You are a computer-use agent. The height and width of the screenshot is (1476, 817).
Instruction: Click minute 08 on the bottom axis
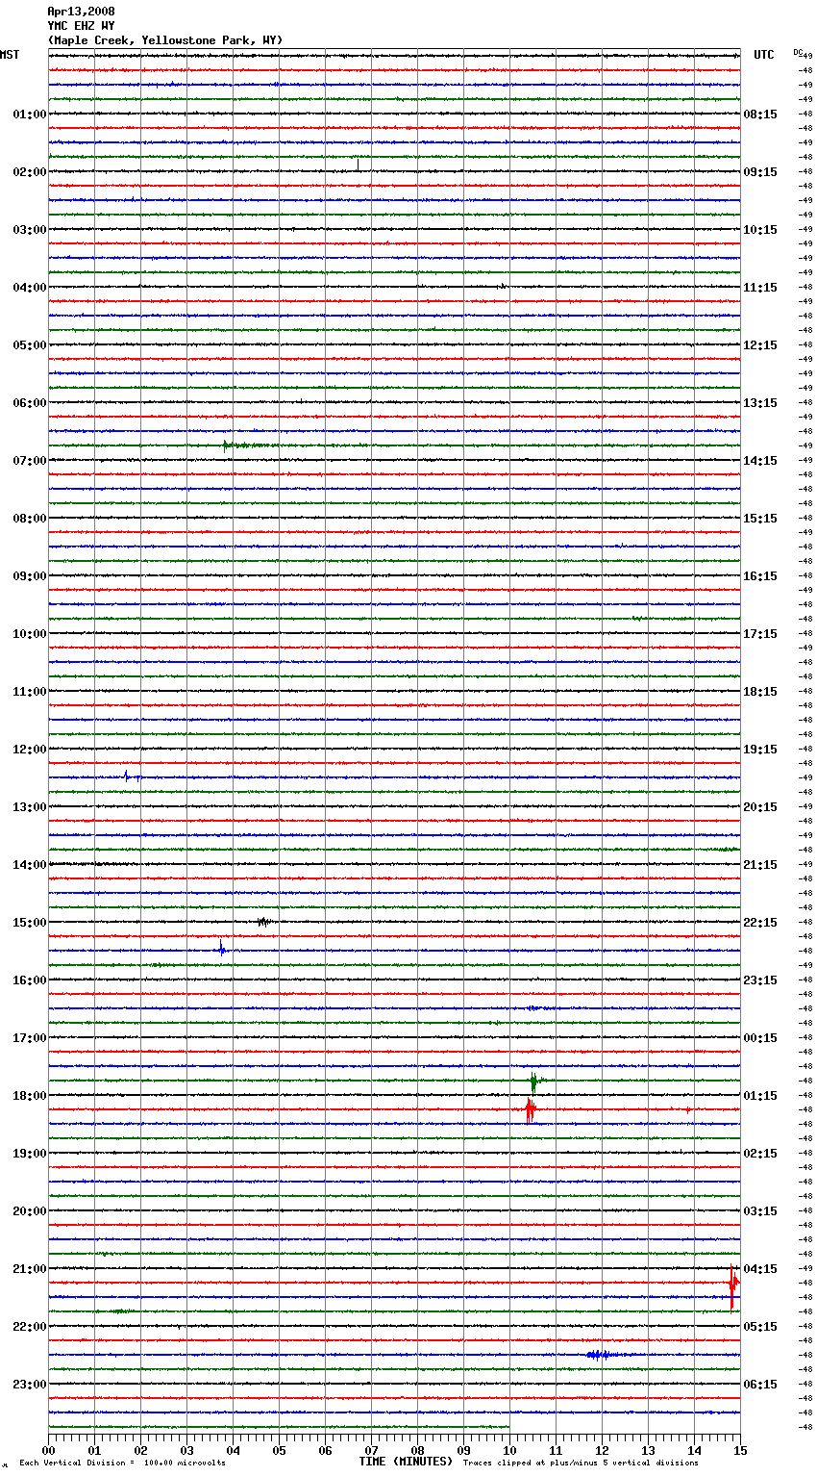click(418, 1450)
